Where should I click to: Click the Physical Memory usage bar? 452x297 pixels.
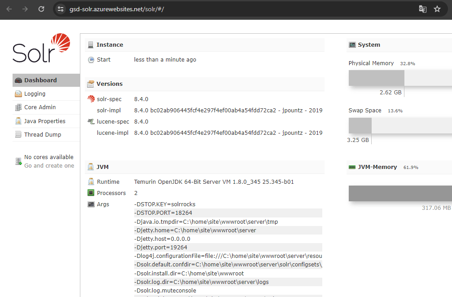click(399, 78)
